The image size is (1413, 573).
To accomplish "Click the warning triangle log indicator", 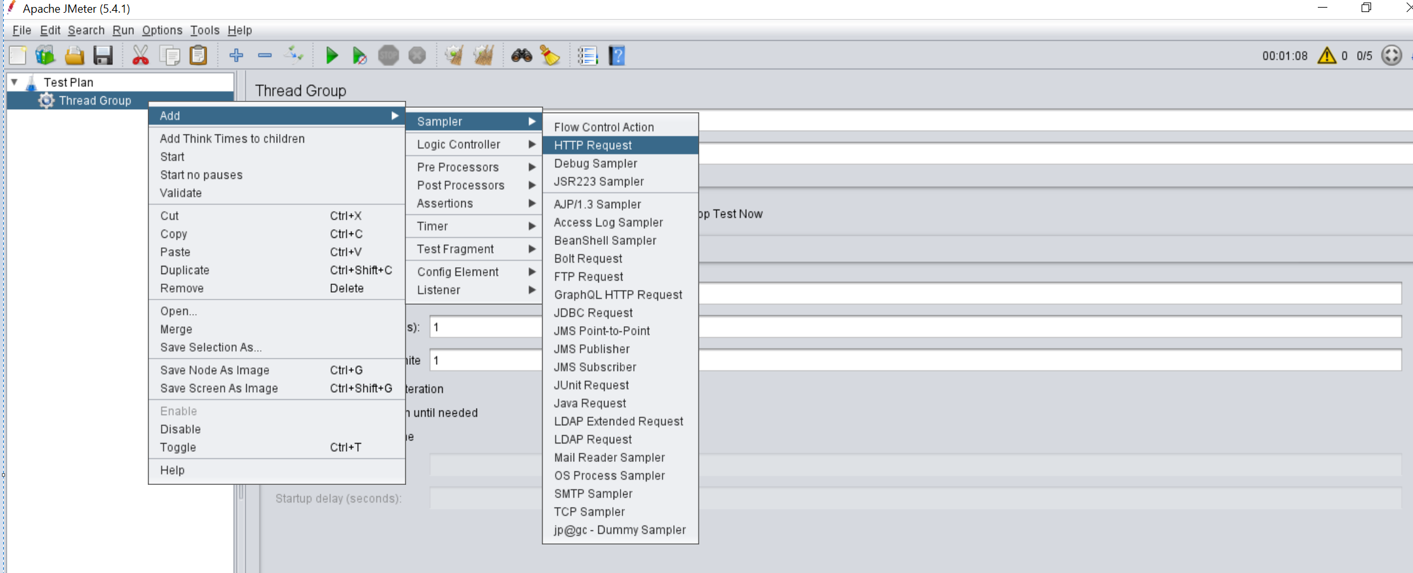I will pos(1327,56).
